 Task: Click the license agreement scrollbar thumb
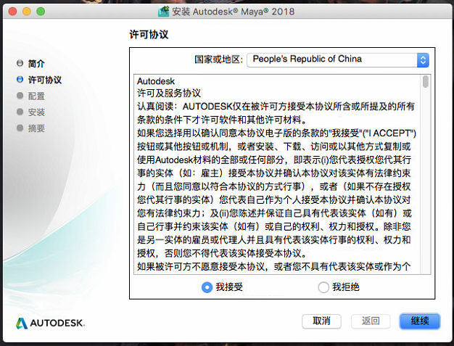425,82
